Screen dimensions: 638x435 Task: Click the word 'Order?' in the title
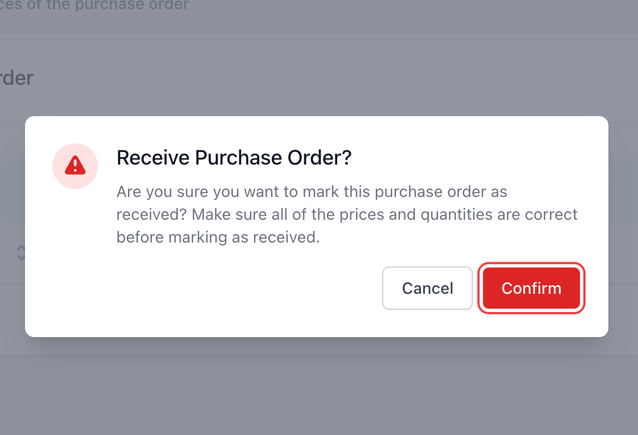pyautogui.click(x=320, y=157)
